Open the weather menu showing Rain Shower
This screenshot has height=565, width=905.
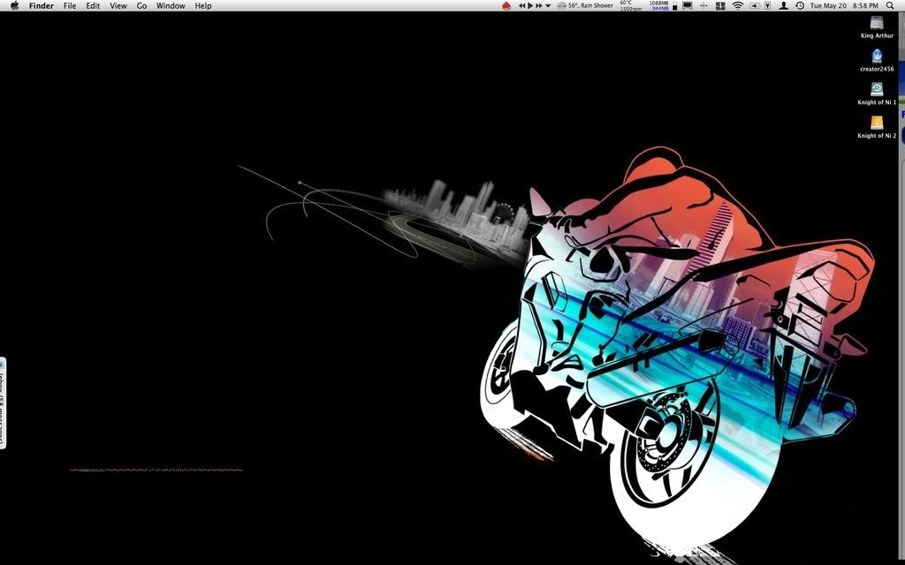[x=584, y=5]
